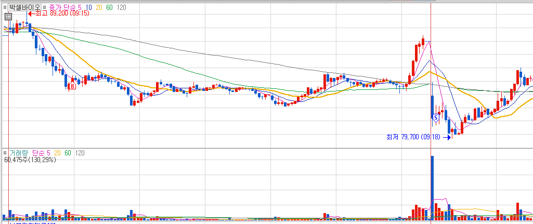This screenshot has width=533, height=224.
Task: Click the blue candle above the S marker
Action: [x=433, y=107]
